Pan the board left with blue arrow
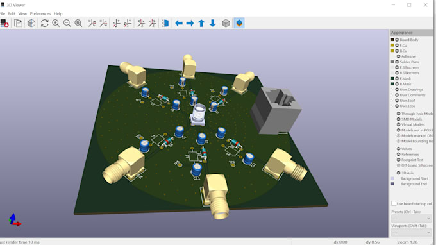Image resolution: width=436 pixels, height=245 pixels. pos(179,23)
